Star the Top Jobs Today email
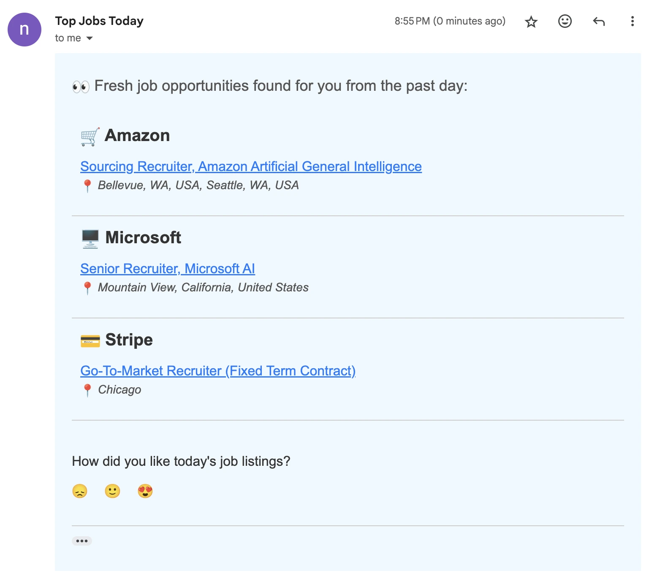The image size is (652, 587). pos(531,22)
